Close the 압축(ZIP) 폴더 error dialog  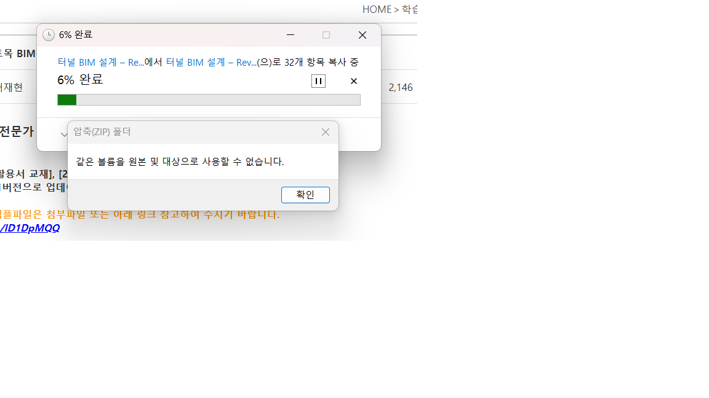click(326, 132)
